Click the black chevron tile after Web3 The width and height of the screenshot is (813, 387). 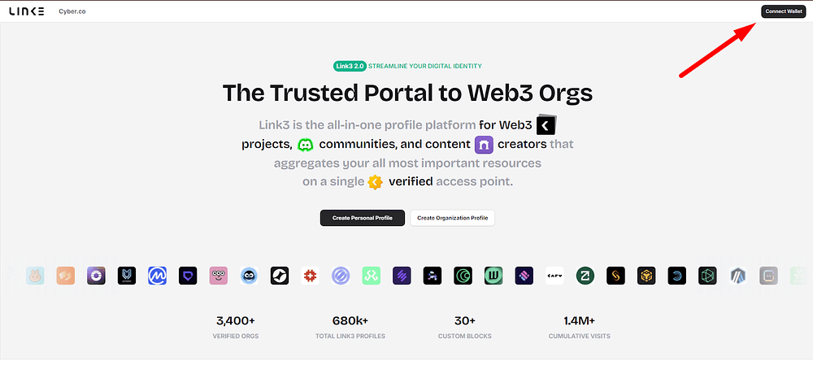tap(546, 125)
